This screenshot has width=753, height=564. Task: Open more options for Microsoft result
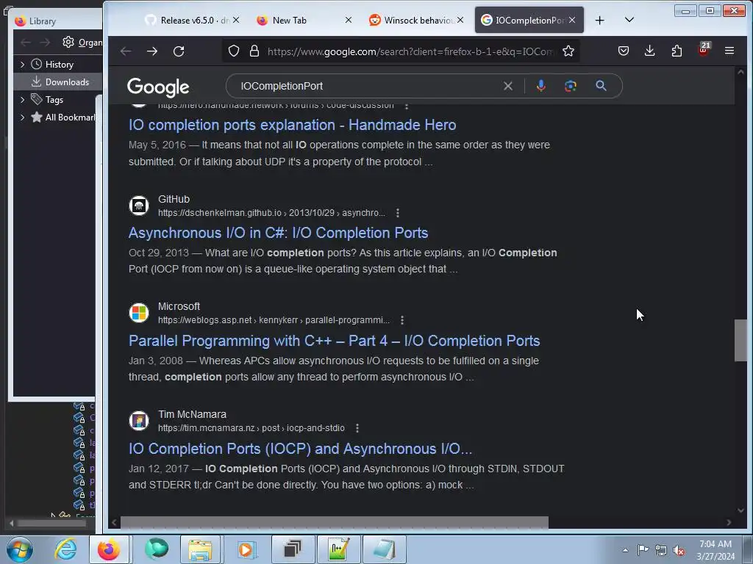tap(402, 320)
